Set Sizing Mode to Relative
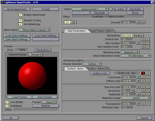 138,36
